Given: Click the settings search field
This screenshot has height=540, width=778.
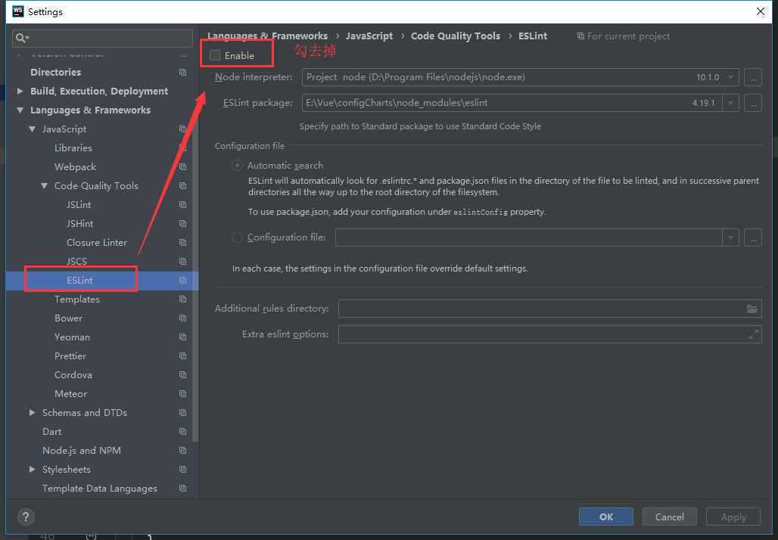Looking at the screenshot, I should click(x=103, y=38).
